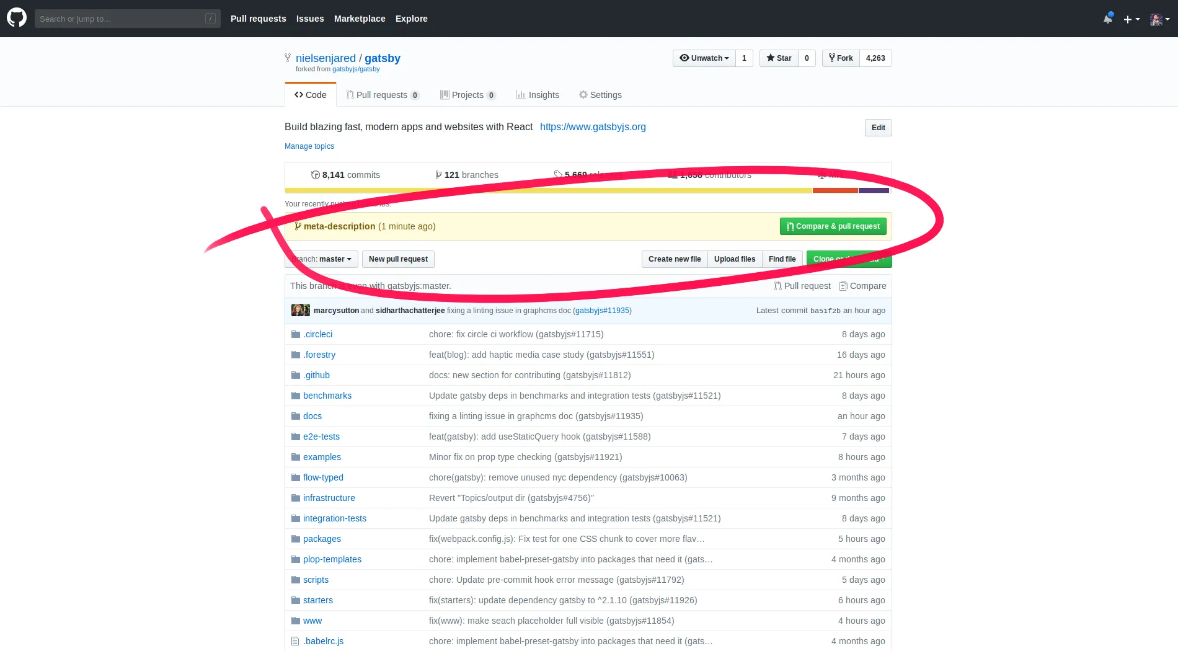Open the meta-description branch link
This screenshot has height=651, width=1178.
339,226
